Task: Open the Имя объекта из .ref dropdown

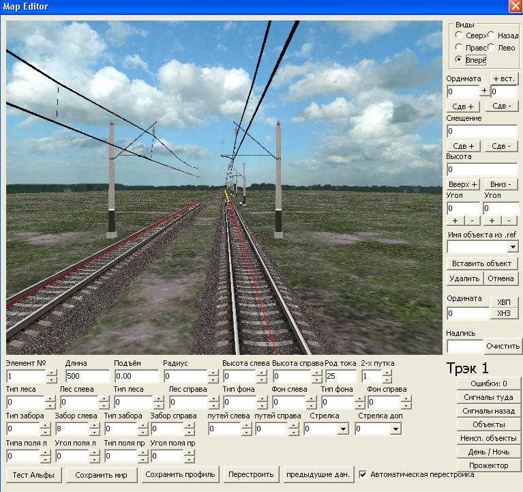Action: 512,246
